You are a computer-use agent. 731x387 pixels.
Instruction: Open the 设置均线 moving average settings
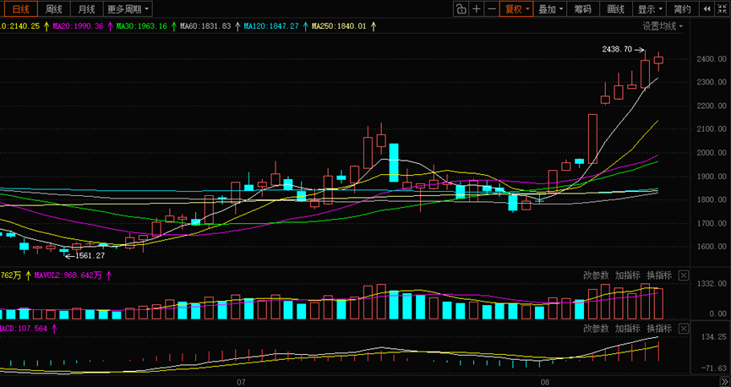[x=663, y=26]
